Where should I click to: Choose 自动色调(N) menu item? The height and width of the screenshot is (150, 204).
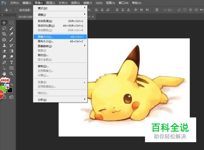60,21
